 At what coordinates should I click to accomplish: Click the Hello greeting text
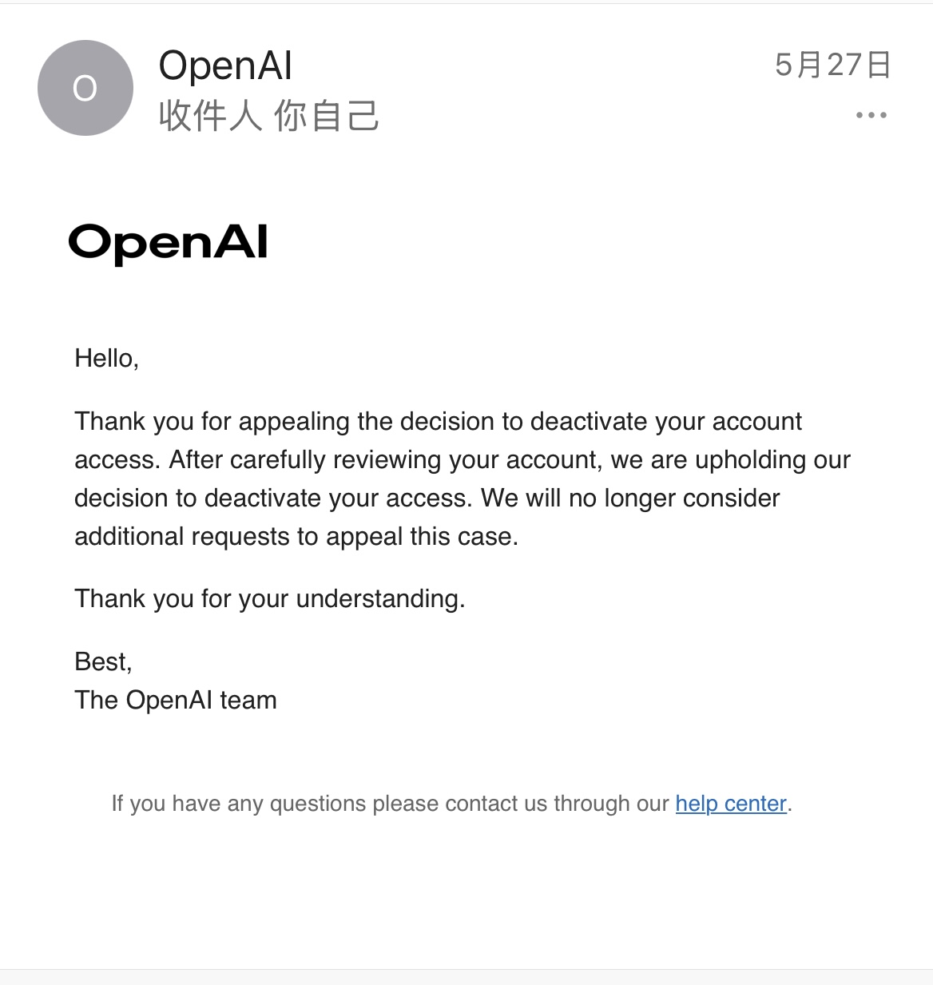[x=106, y=359]
